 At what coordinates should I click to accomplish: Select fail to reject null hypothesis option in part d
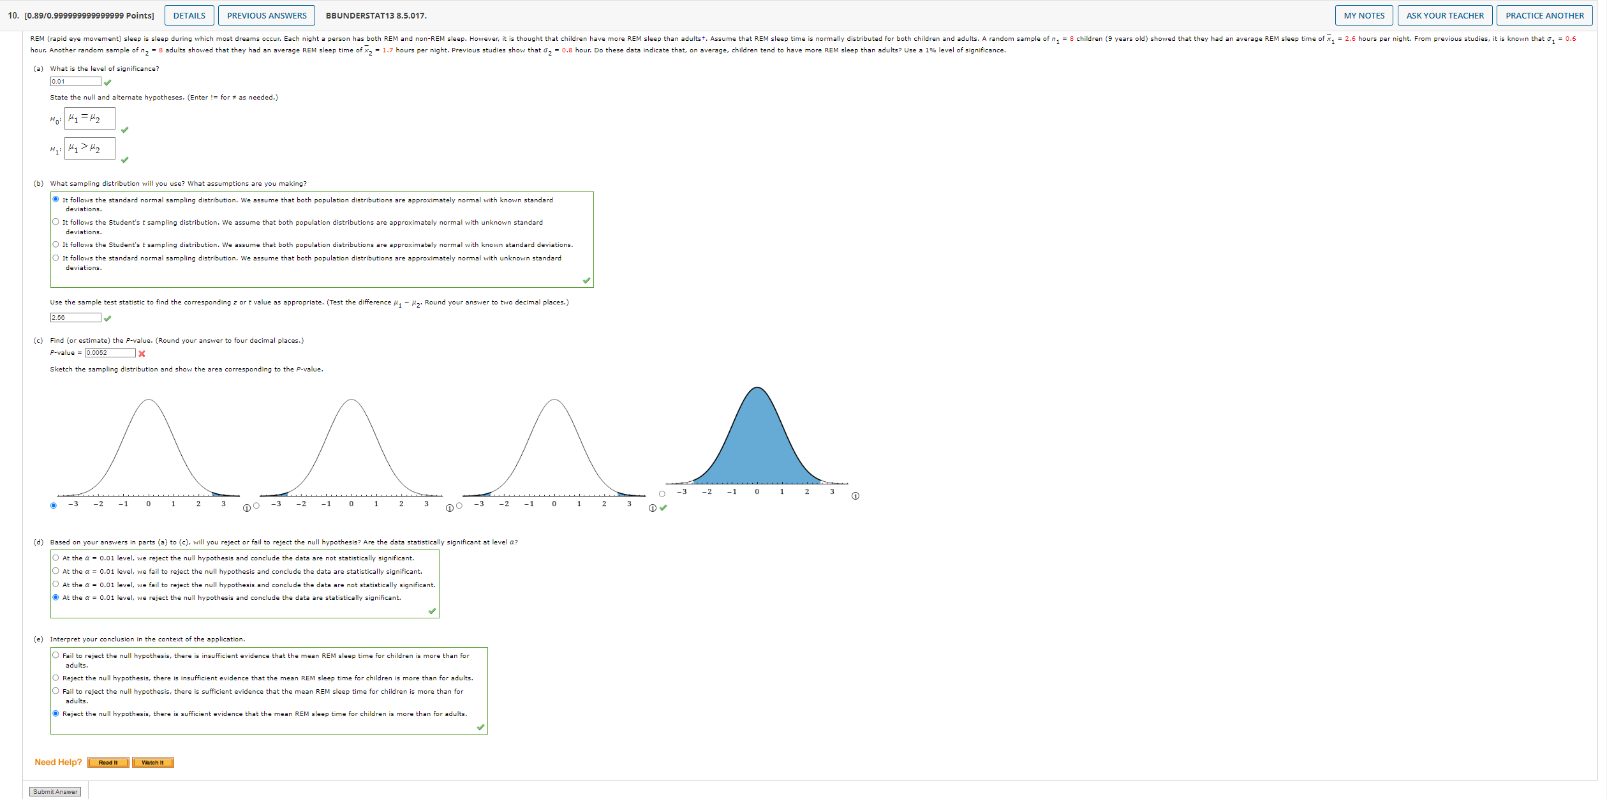click(x=56, y=571)
